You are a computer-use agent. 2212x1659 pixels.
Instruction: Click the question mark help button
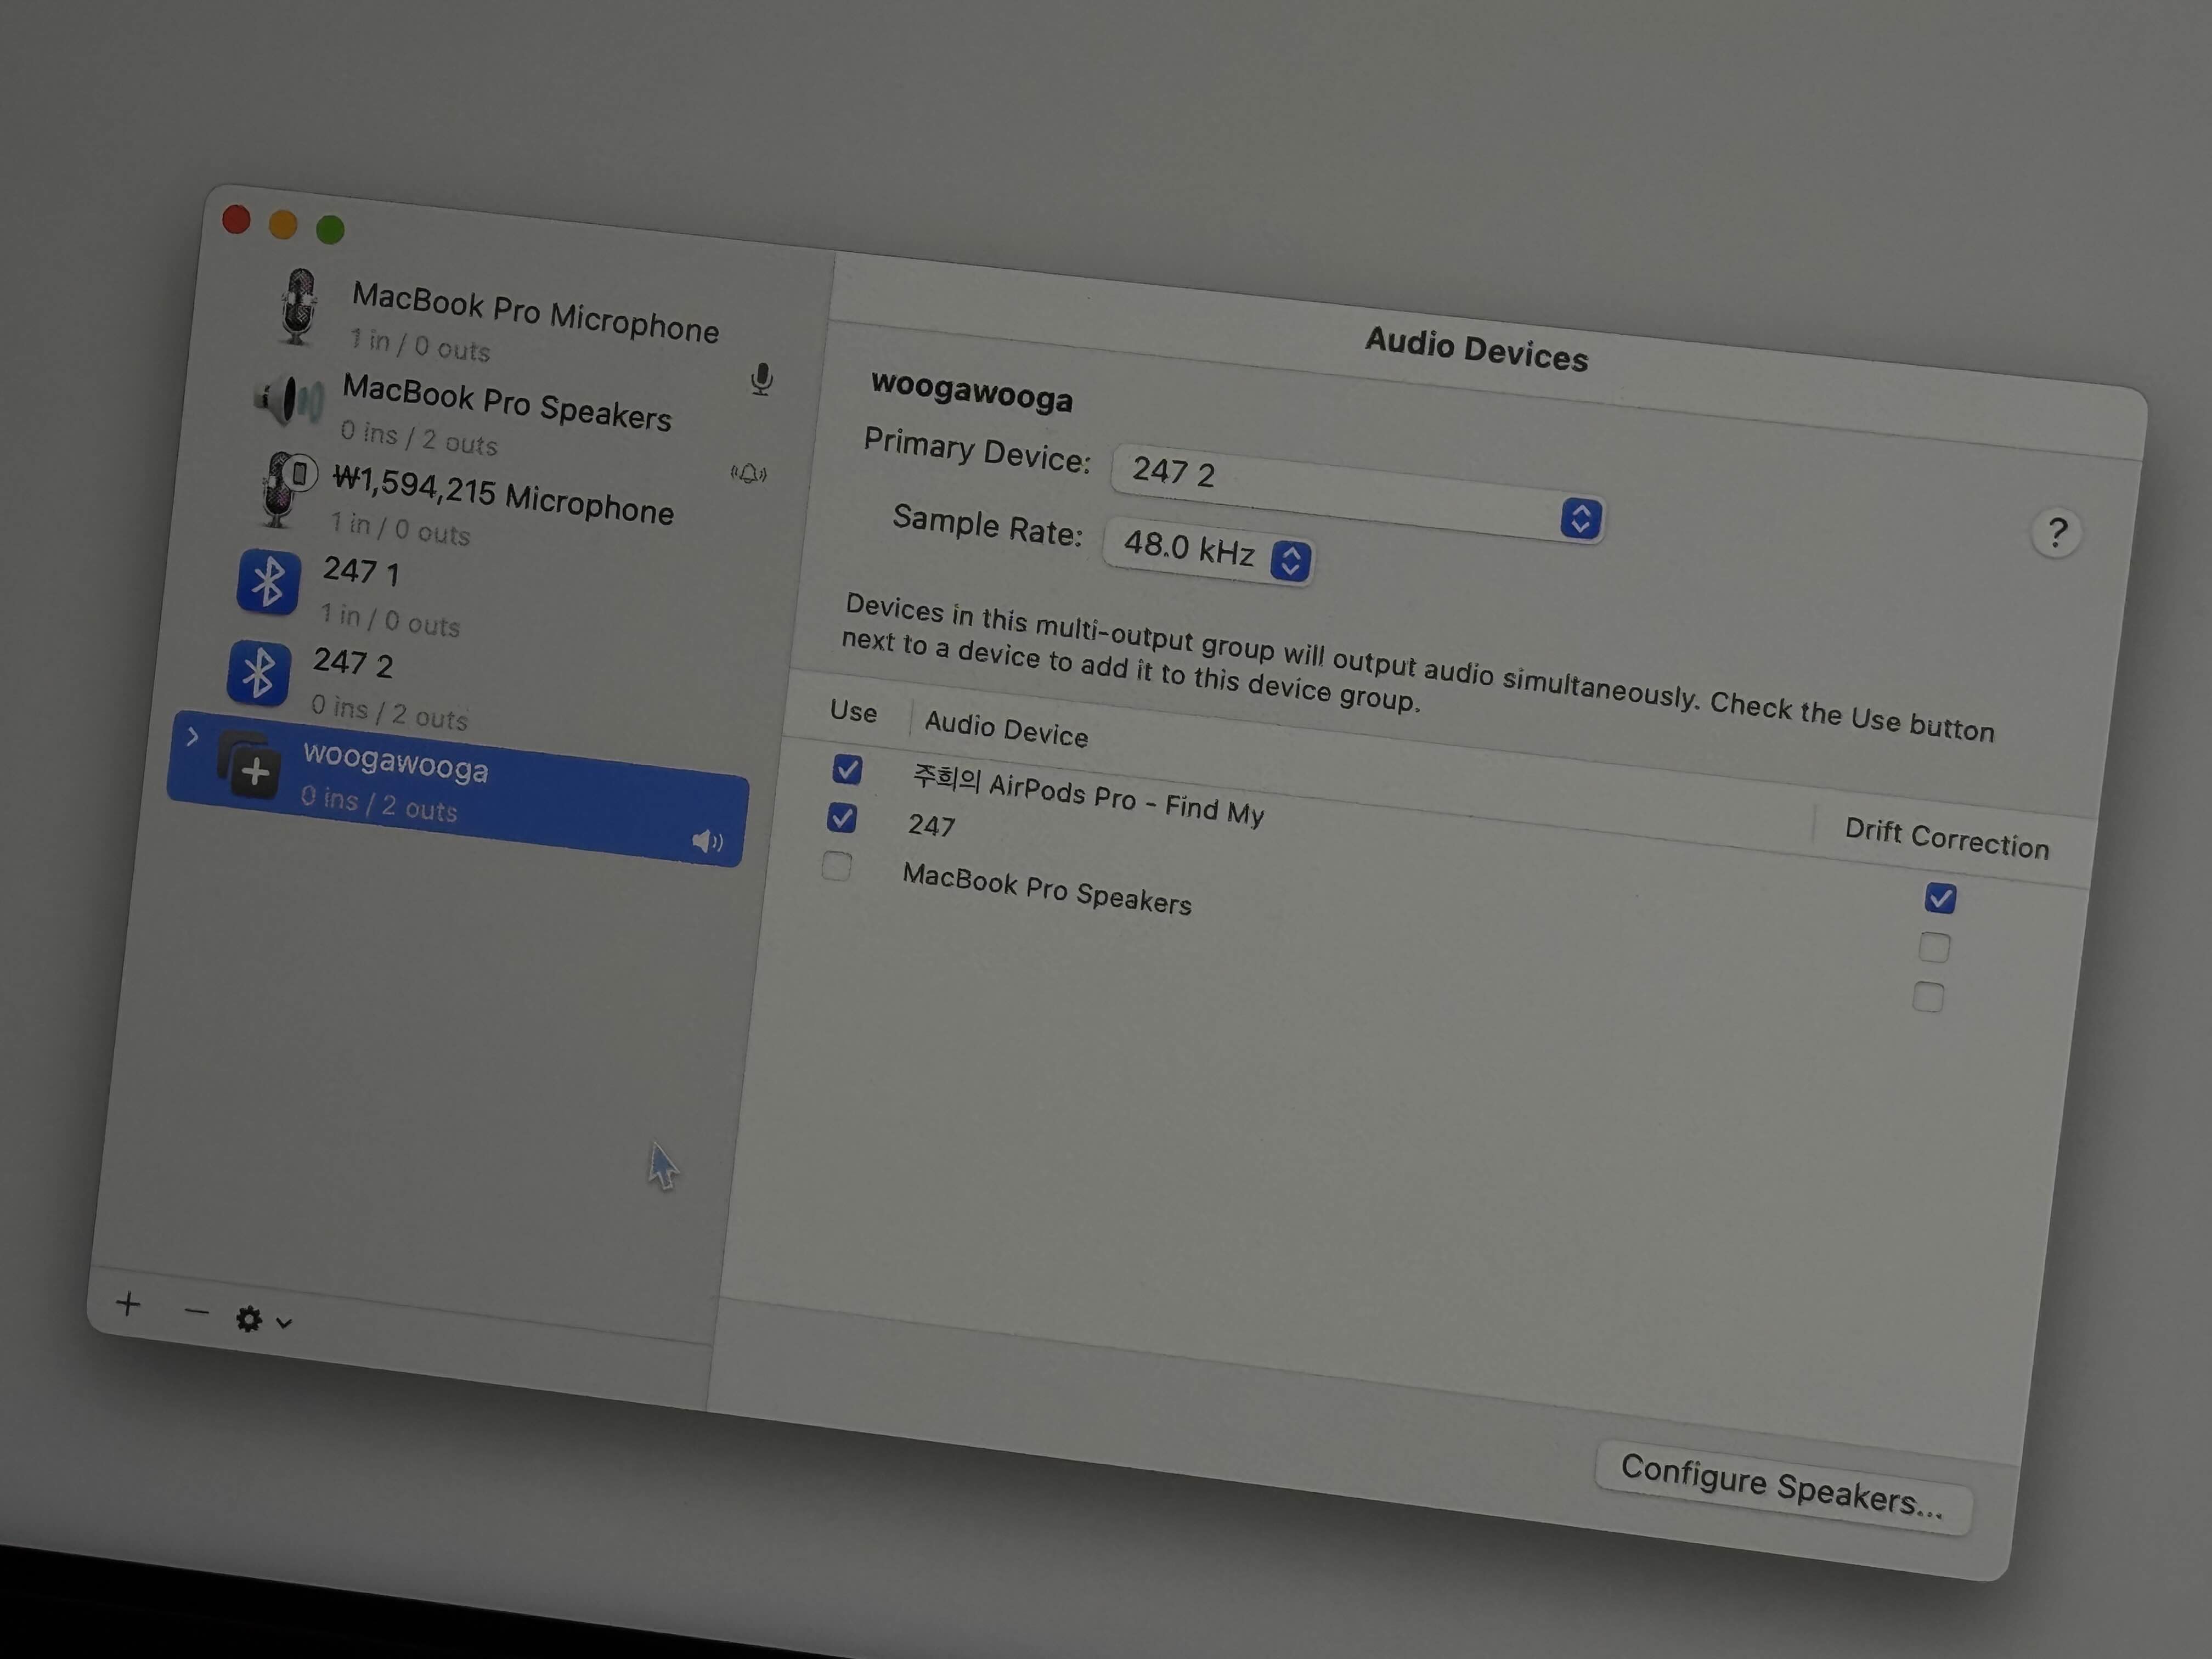click(2056, 533)
